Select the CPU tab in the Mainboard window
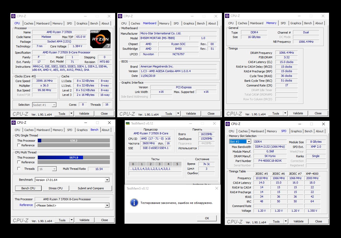341x238 pixels. pyautogui.click(x=124, y=23)
